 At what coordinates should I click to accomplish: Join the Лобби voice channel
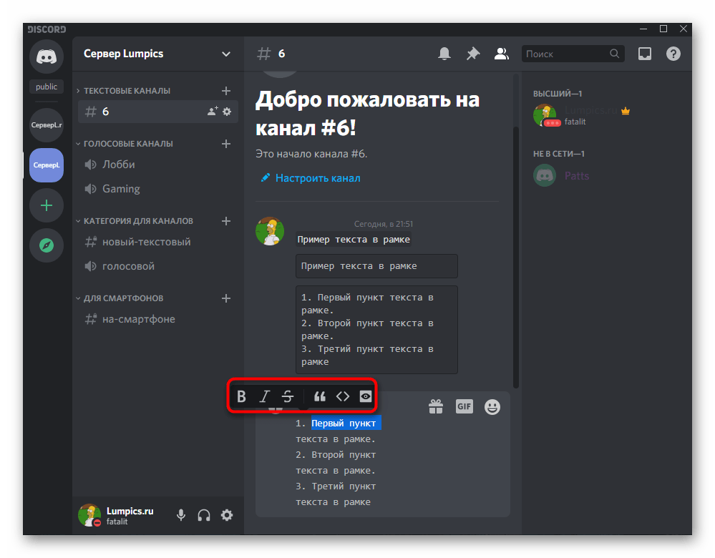coord(157,165)
